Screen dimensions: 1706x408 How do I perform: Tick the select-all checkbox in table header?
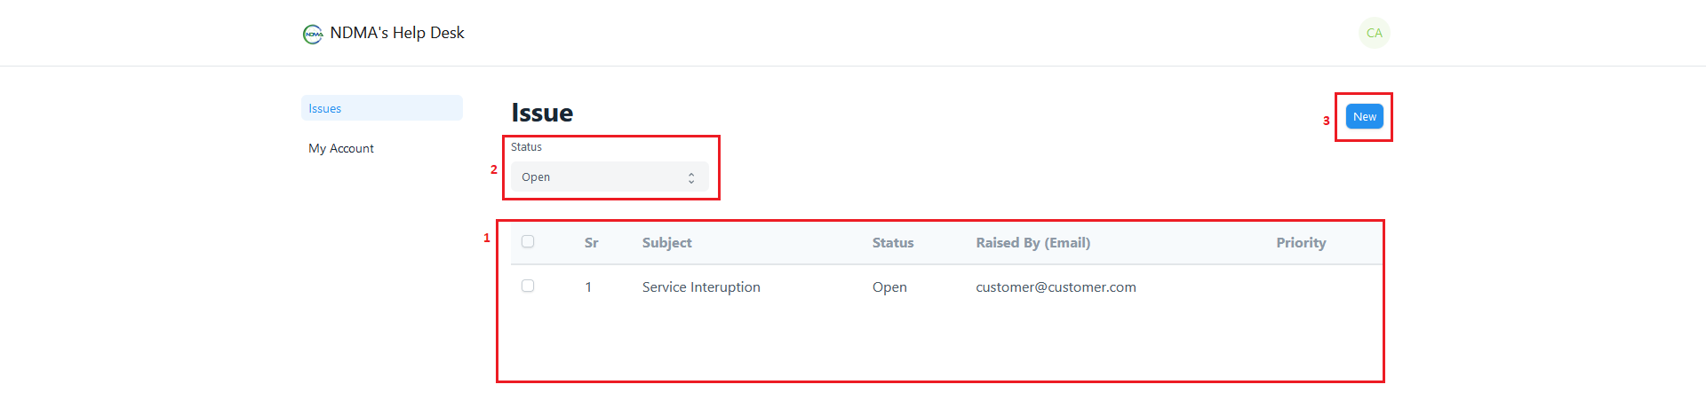click(x=528, y=241)
